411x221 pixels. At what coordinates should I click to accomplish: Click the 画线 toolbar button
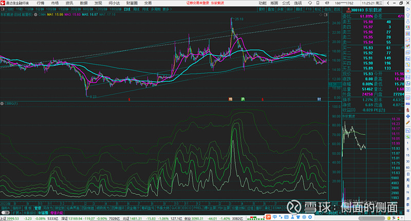coord(299,9)
